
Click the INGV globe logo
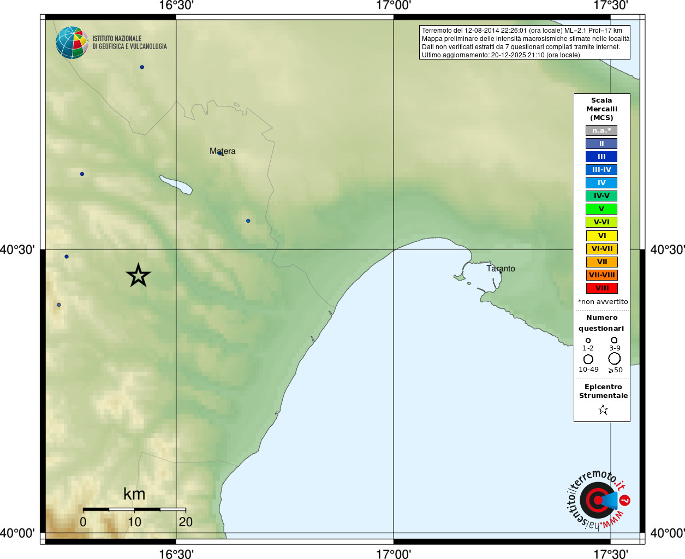72,43
